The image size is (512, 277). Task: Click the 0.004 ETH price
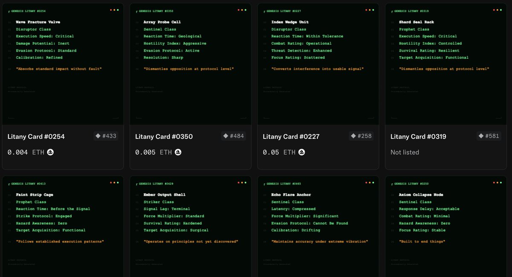[x=26, y=152]
